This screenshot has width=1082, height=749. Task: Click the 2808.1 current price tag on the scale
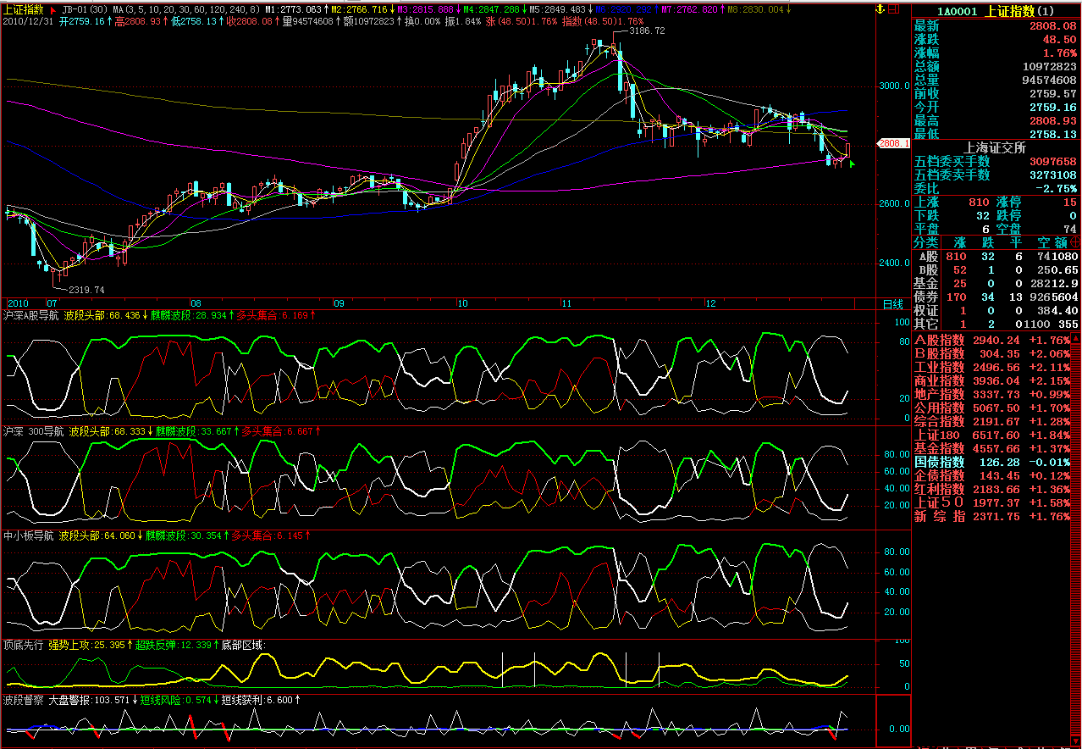click(894, 143)
